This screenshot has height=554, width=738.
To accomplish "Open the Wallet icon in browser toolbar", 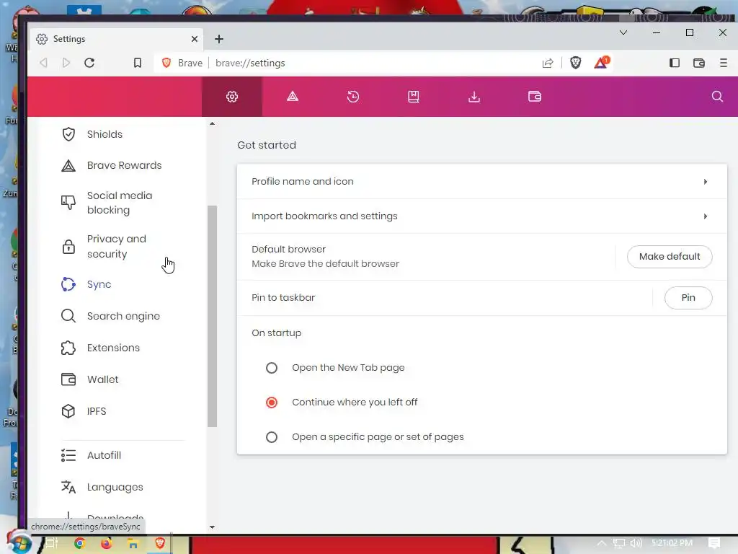I will click(699, 63).
